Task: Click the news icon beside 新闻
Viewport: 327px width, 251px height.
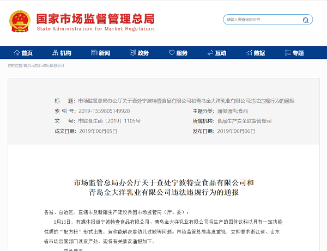Action: point(94,53)
